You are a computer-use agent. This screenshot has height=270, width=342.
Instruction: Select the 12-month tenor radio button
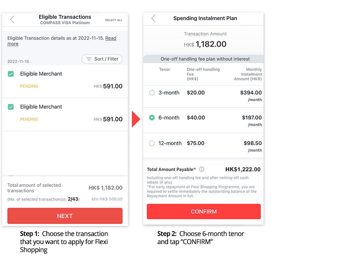pyautogui.click(x=152, y=143)
